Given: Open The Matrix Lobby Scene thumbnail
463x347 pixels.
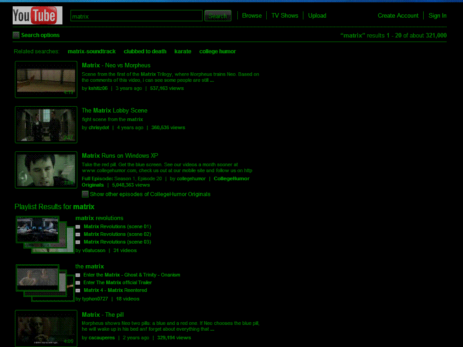Looking at the screenshot, I should coord(46,125).
